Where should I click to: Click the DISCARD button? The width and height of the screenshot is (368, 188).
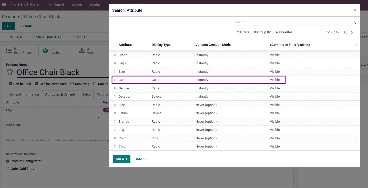(25, 26)
